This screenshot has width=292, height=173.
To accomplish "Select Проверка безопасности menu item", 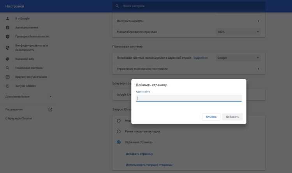I will pos(32,37).
